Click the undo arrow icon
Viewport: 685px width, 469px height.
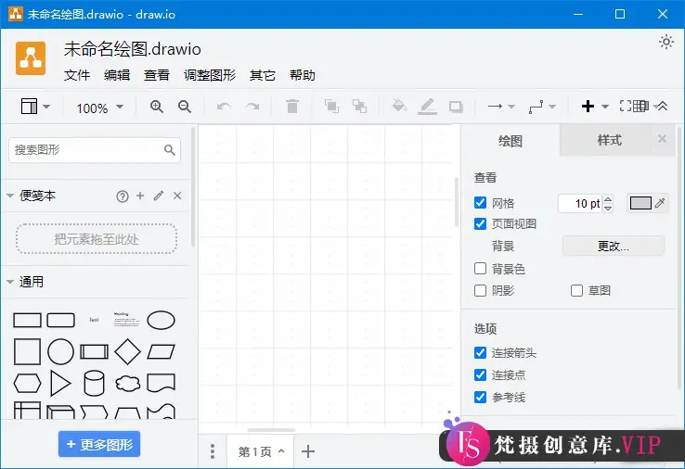224,107
